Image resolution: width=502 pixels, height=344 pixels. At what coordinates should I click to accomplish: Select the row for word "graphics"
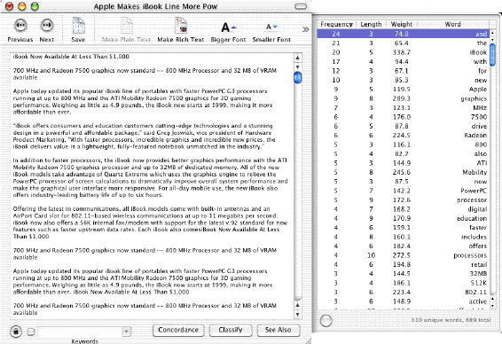(403, 98)
